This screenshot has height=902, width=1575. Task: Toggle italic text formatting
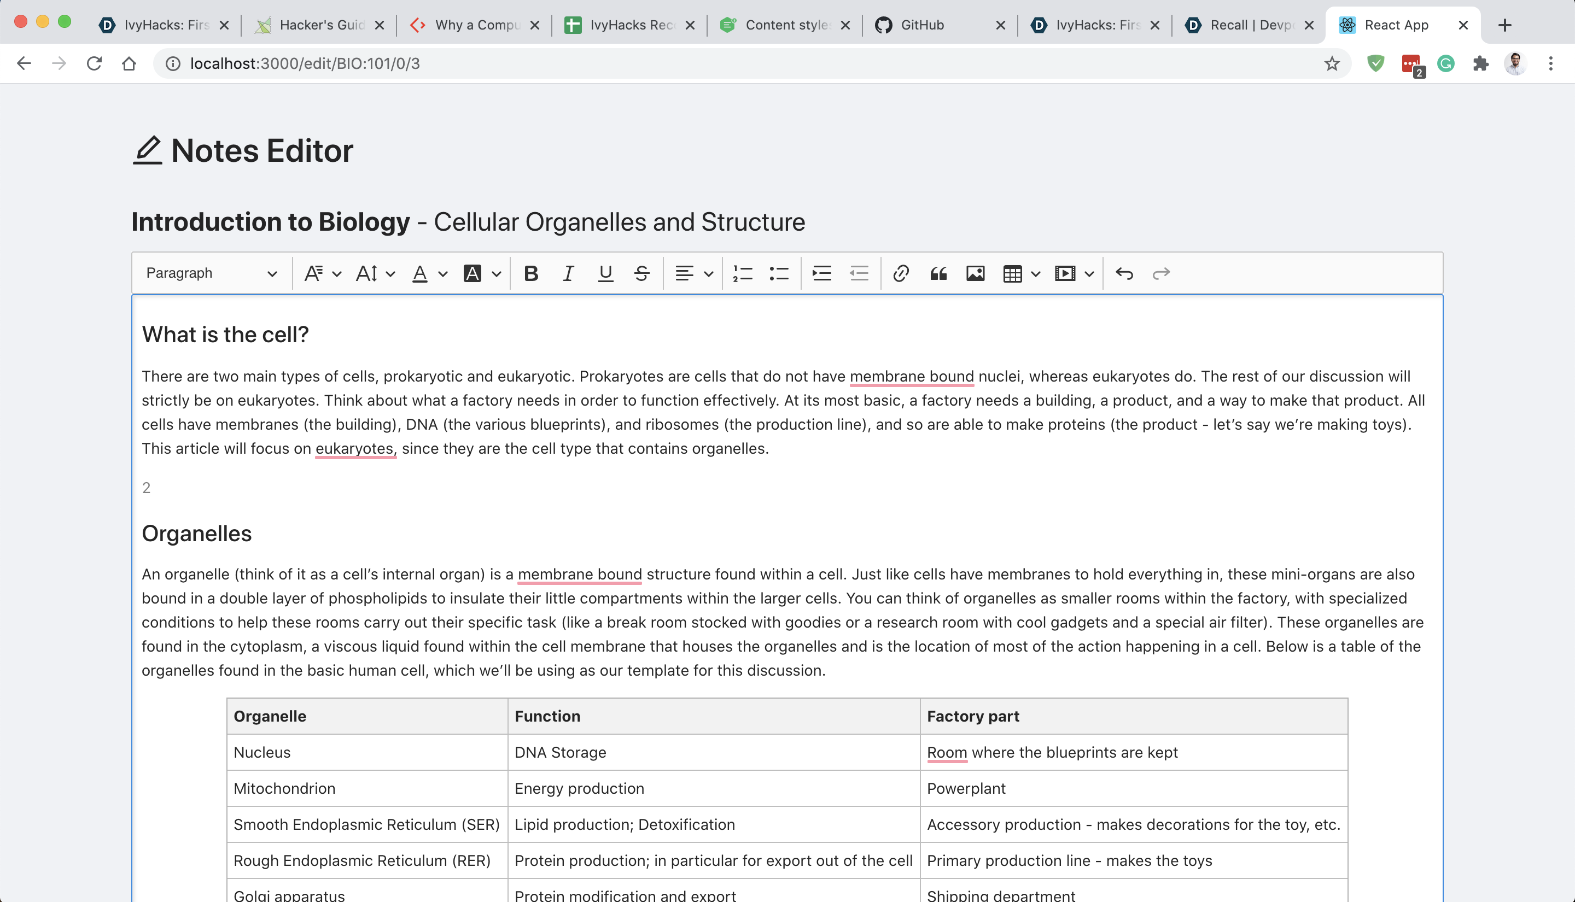[568, 273]
